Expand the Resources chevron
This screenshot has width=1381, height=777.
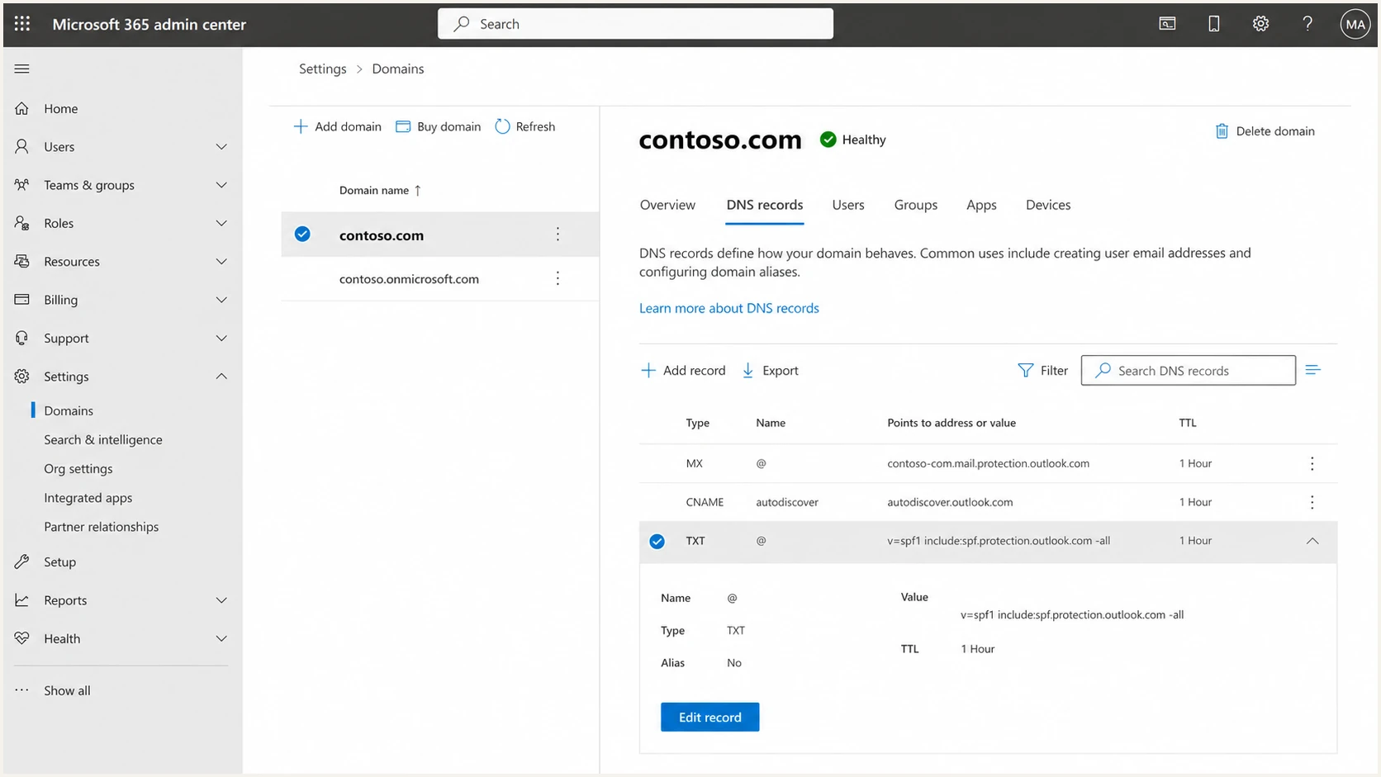point(221,262)
